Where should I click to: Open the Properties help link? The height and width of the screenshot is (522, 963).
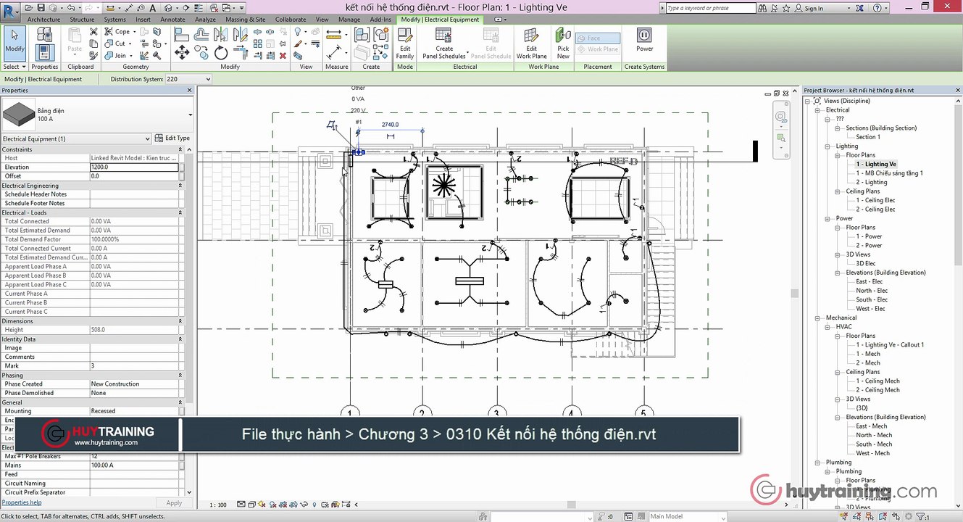[x=22, y=502]
